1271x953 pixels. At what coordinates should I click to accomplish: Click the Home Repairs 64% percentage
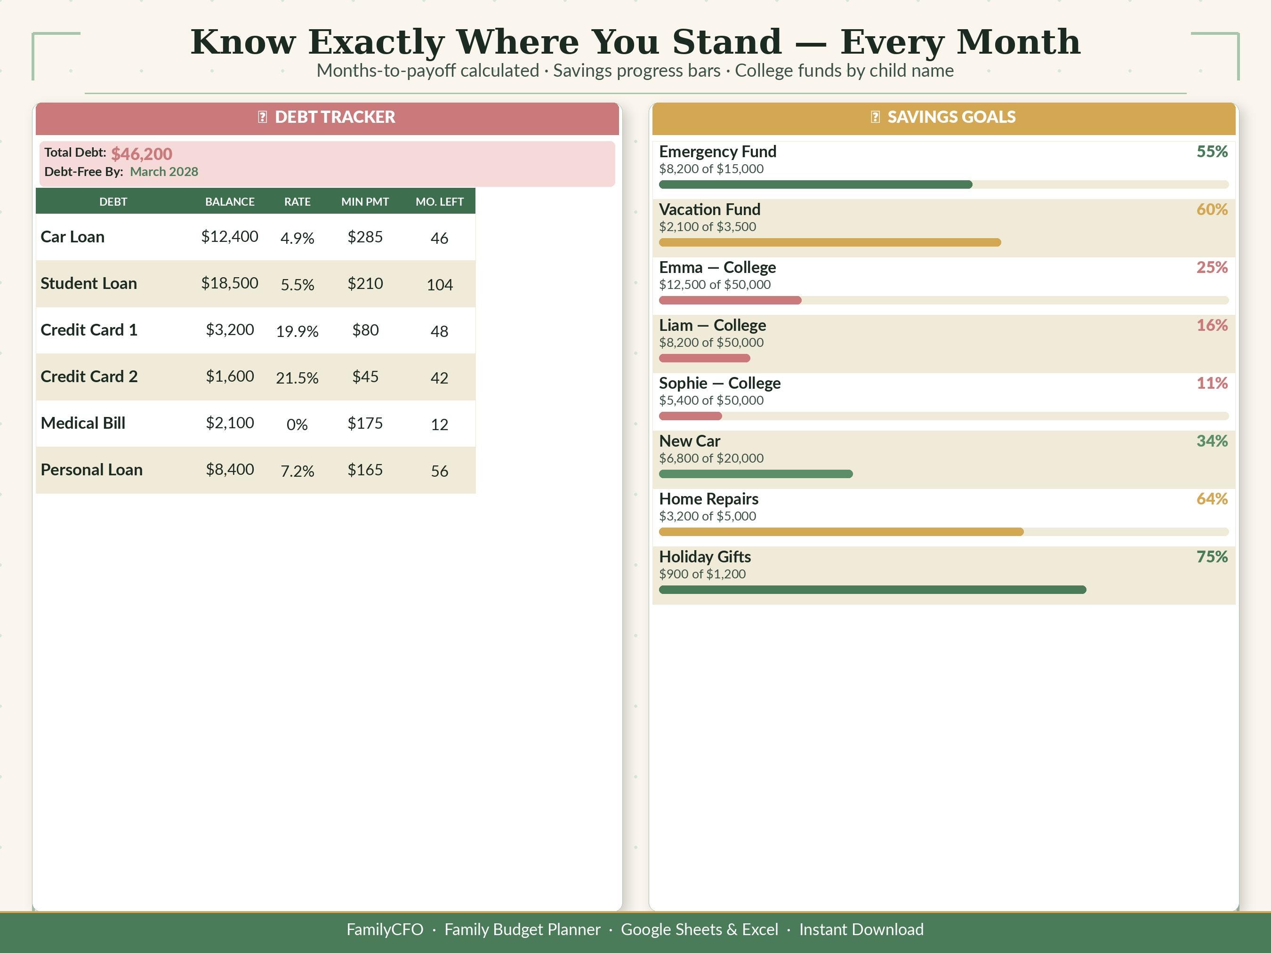click(x=1212, y=499)
